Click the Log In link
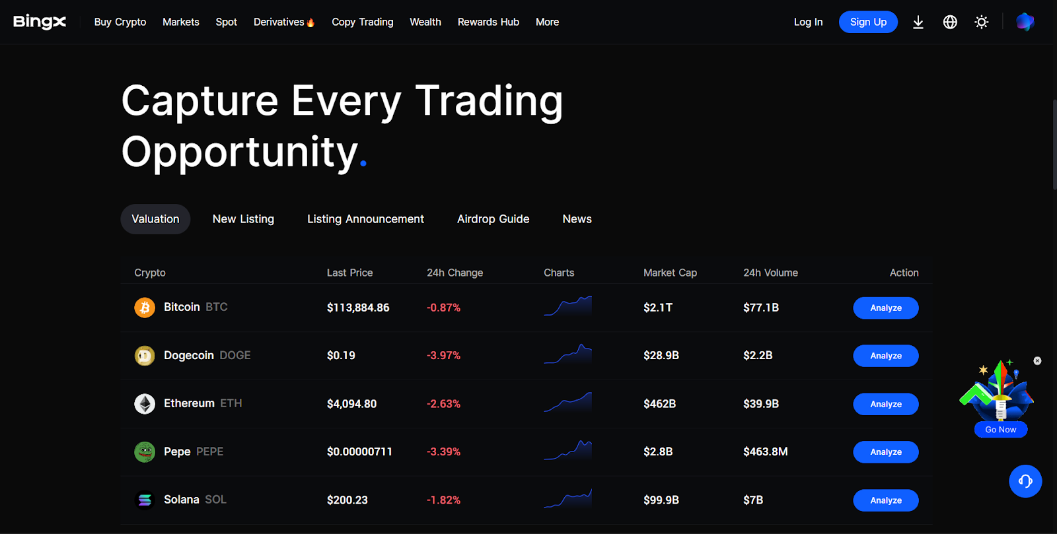 tap(808, 22)
